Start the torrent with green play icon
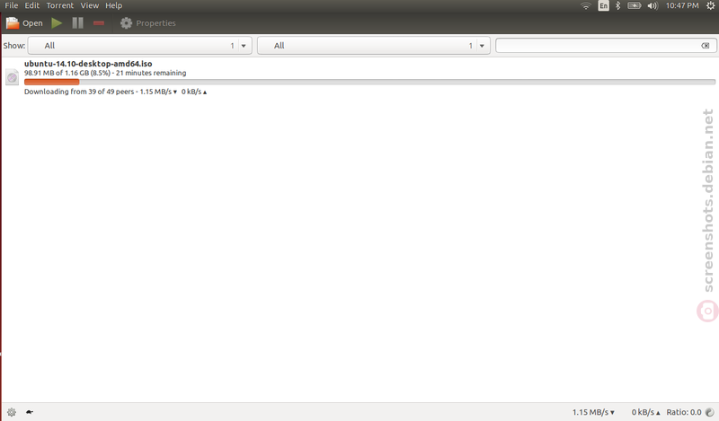Screen dimensions: 719x421 (x=57, y=23)
